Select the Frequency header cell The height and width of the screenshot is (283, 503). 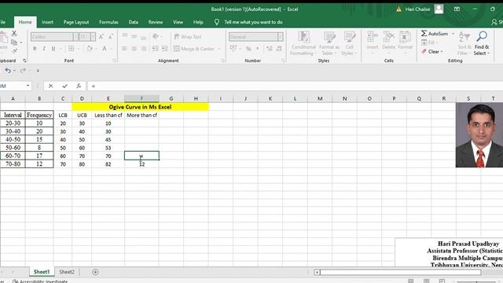coord(39,115)
